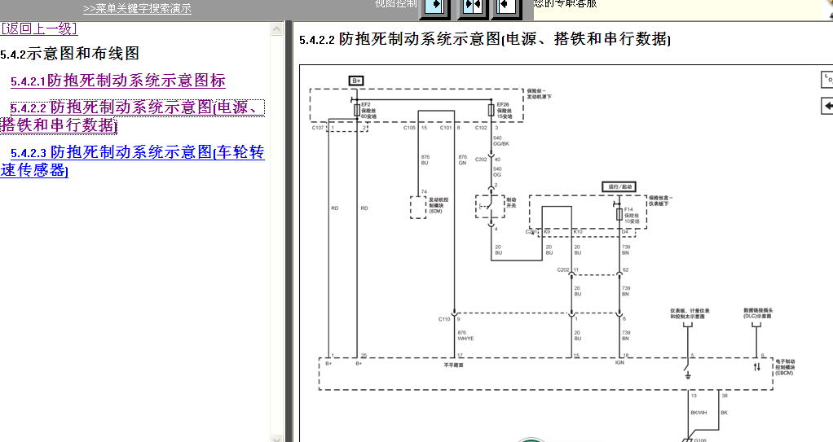833x442 pixels.
Task: Click the B+ power symbol in diagram
Action: (x=356, y=81)
